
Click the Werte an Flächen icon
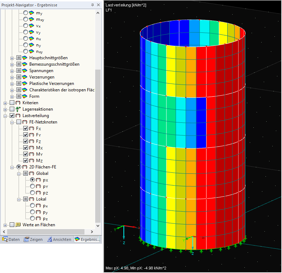[18, 225]
